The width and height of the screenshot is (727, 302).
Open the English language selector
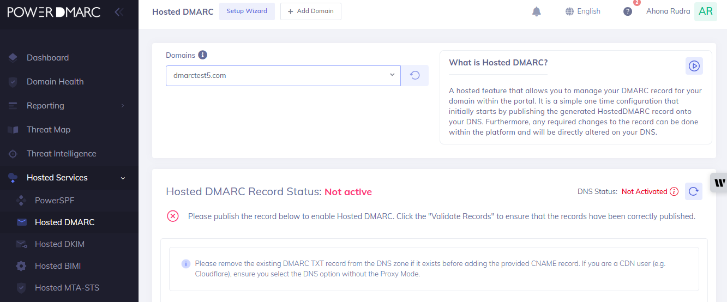click(x=583, y=11)
